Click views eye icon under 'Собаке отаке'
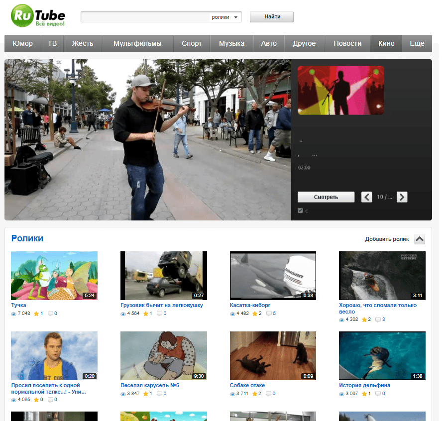 click(232, 394)
